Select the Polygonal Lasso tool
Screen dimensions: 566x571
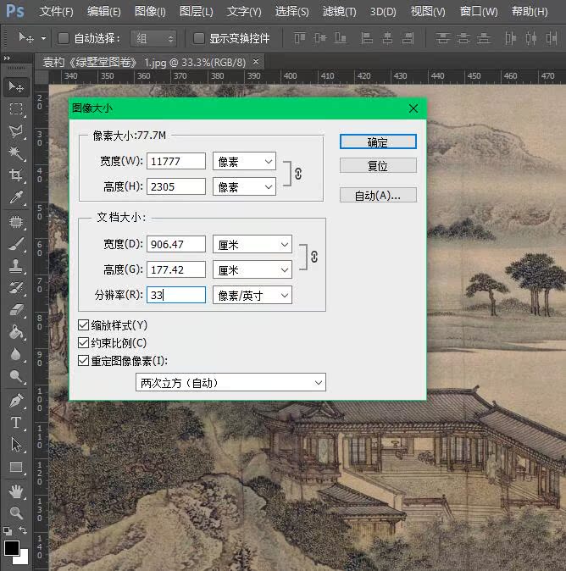(x=16, y=131)
